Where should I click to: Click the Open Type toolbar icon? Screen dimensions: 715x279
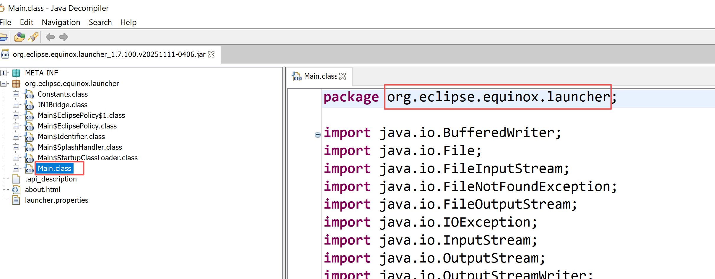[x=20, y=37]
